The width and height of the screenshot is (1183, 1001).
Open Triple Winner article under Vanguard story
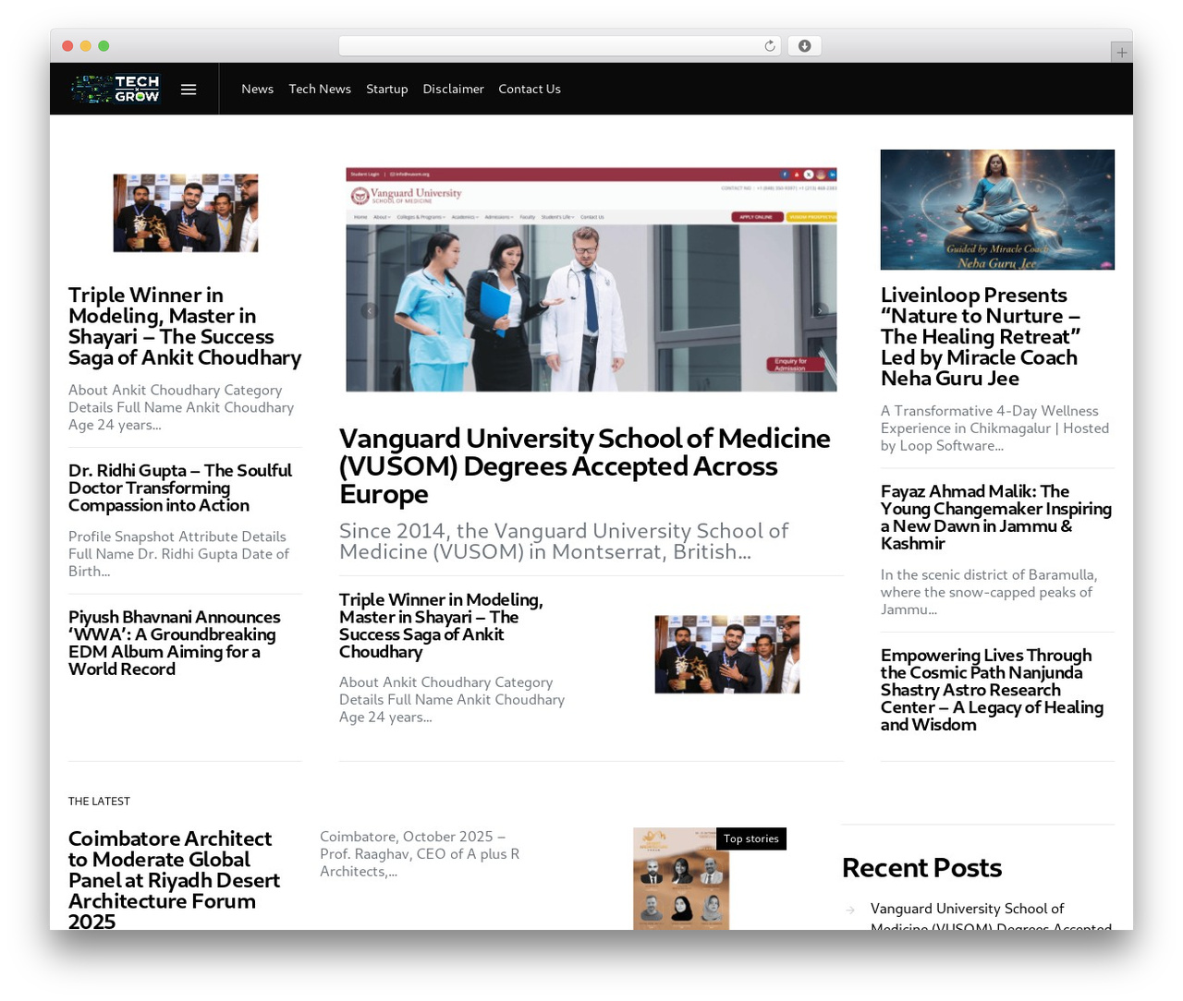[x=441, y=625]
